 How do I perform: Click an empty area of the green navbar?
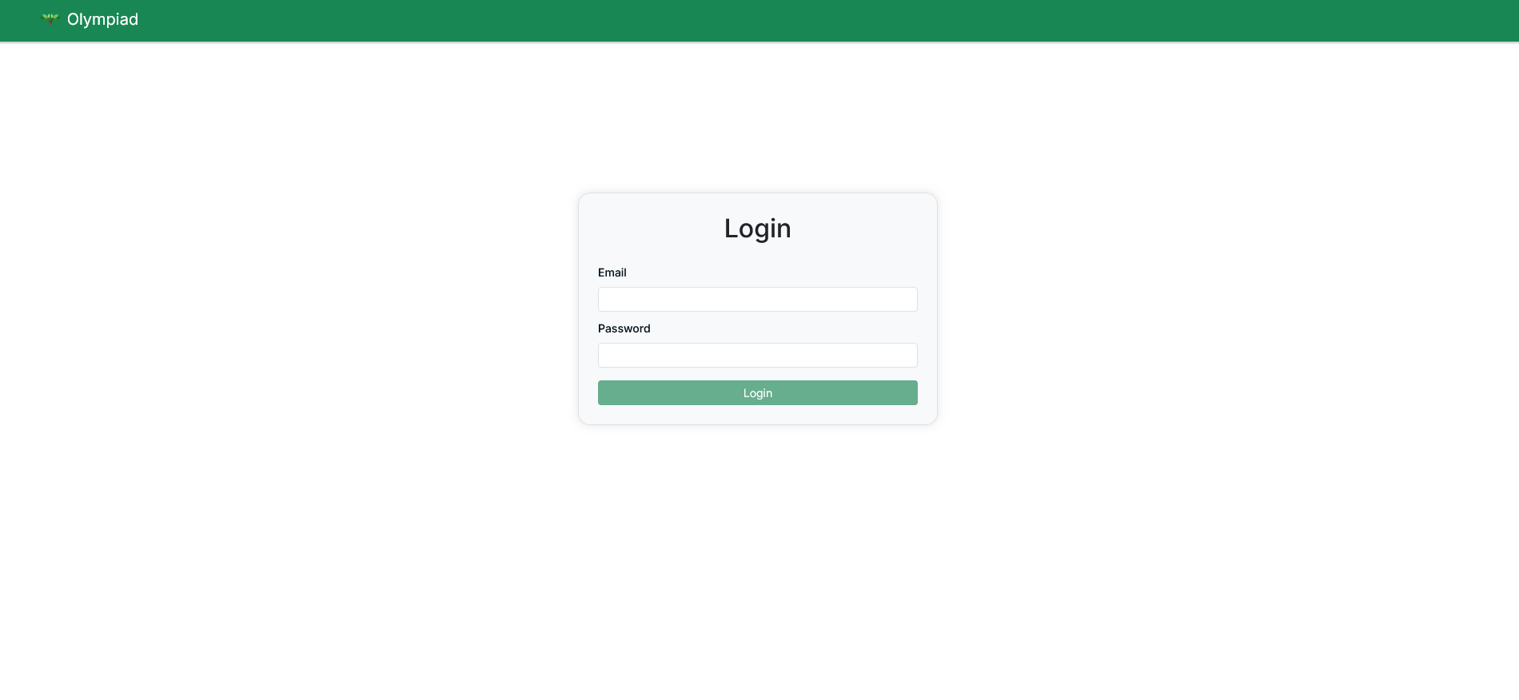point(799,20)
